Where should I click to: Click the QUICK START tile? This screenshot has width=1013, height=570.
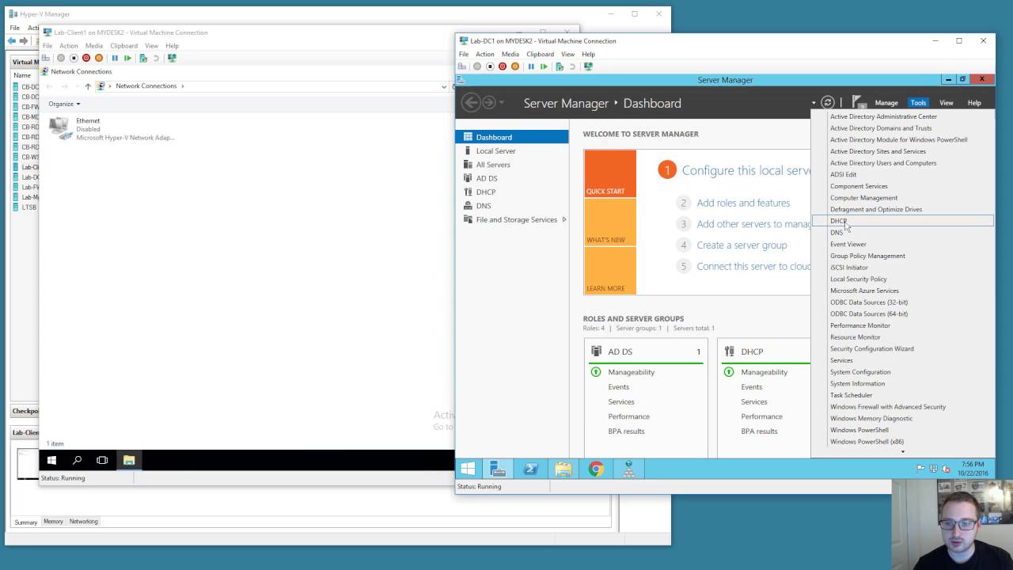coord(610,173)
